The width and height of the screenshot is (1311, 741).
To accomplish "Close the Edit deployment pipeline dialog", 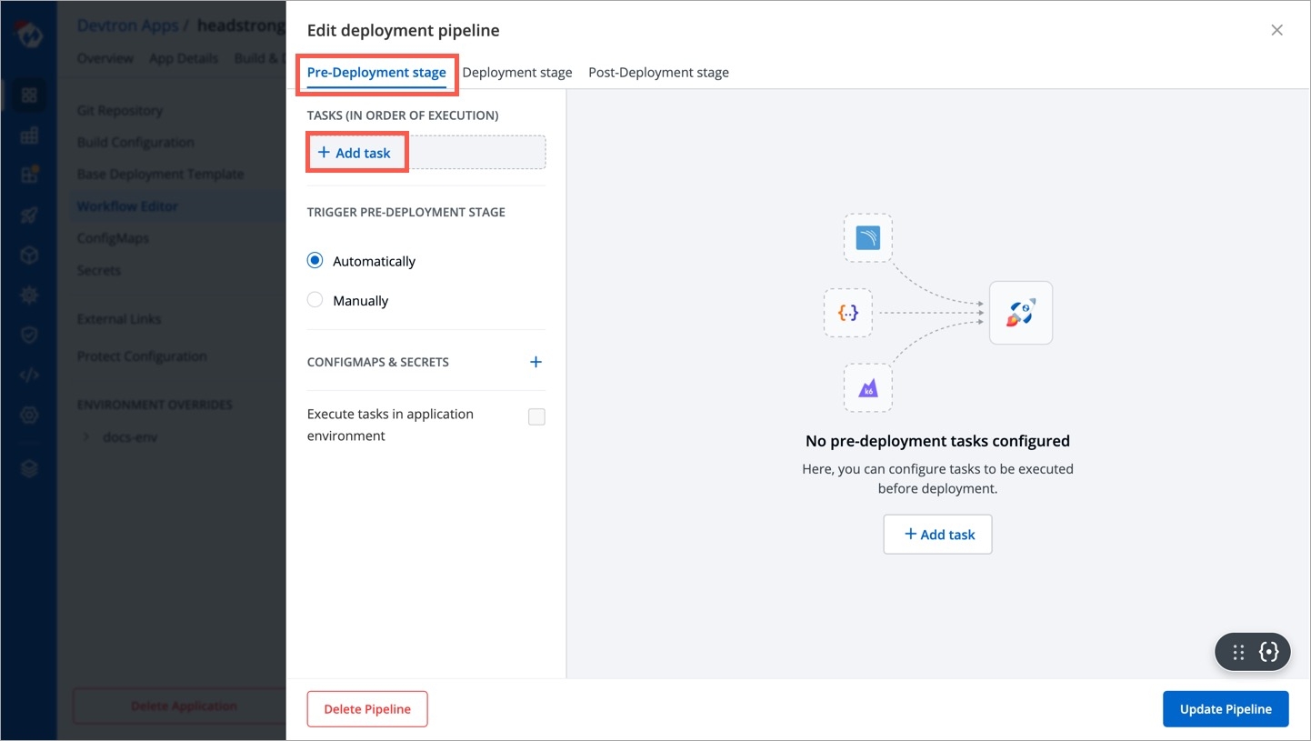I will (1276, 30).
